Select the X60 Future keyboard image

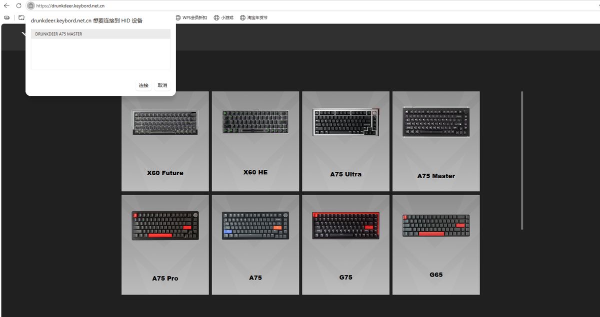pos(165,122)
